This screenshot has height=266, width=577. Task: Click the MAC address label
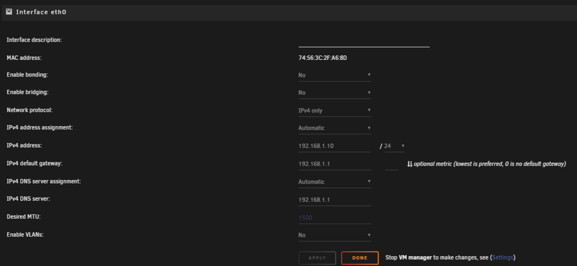[x=24, y=58]
